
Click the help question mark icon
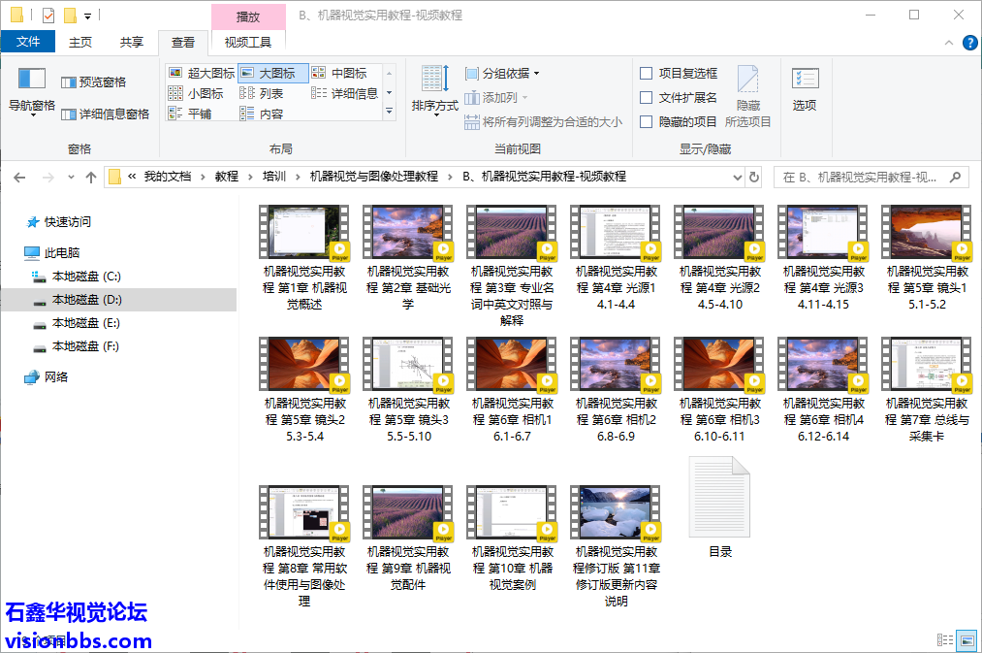[x=969, y=43]
